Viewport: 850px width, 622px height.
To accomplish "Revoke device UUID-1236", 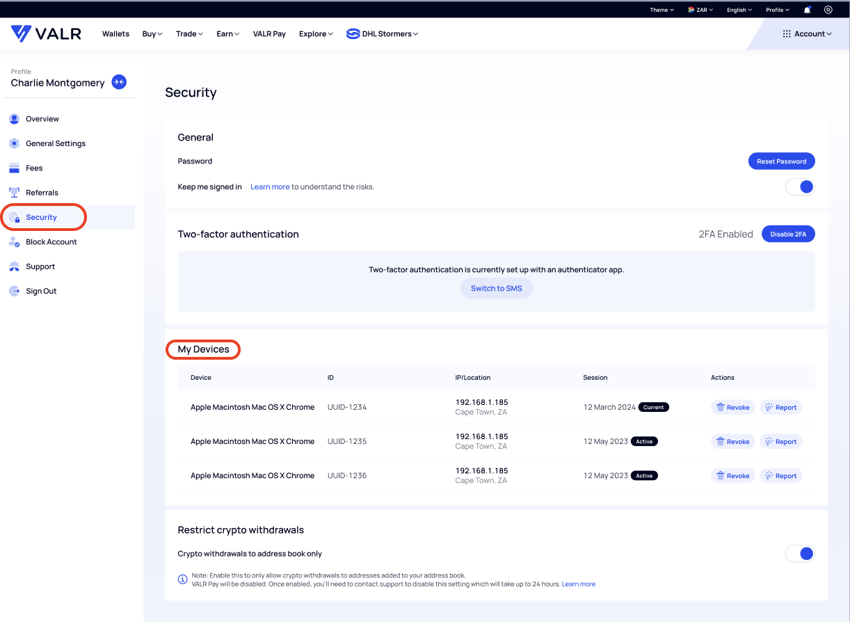I will (732, 476).
